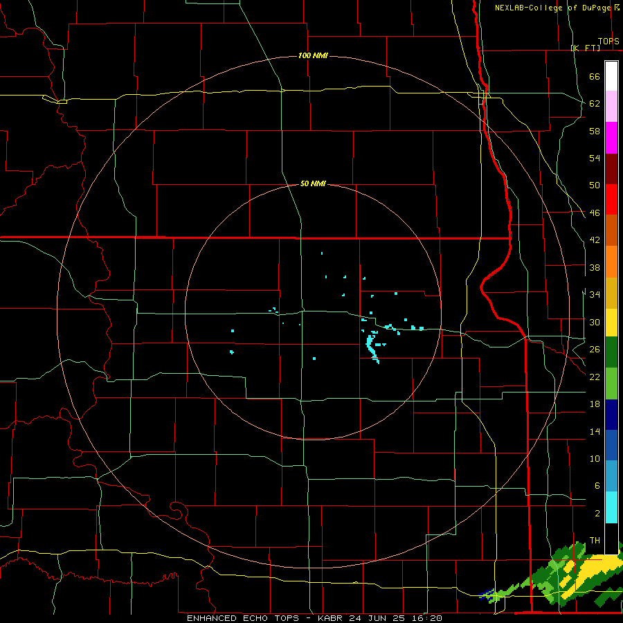Select the TOPS legend heading

608,42
